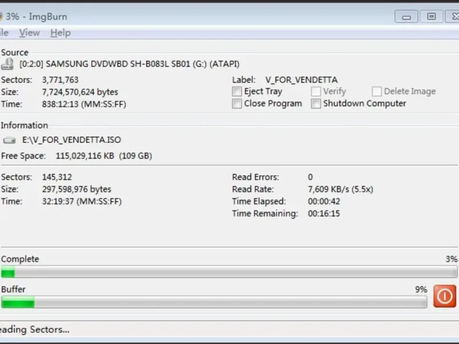Click the 9% buffer percentage label

point(421,290)
